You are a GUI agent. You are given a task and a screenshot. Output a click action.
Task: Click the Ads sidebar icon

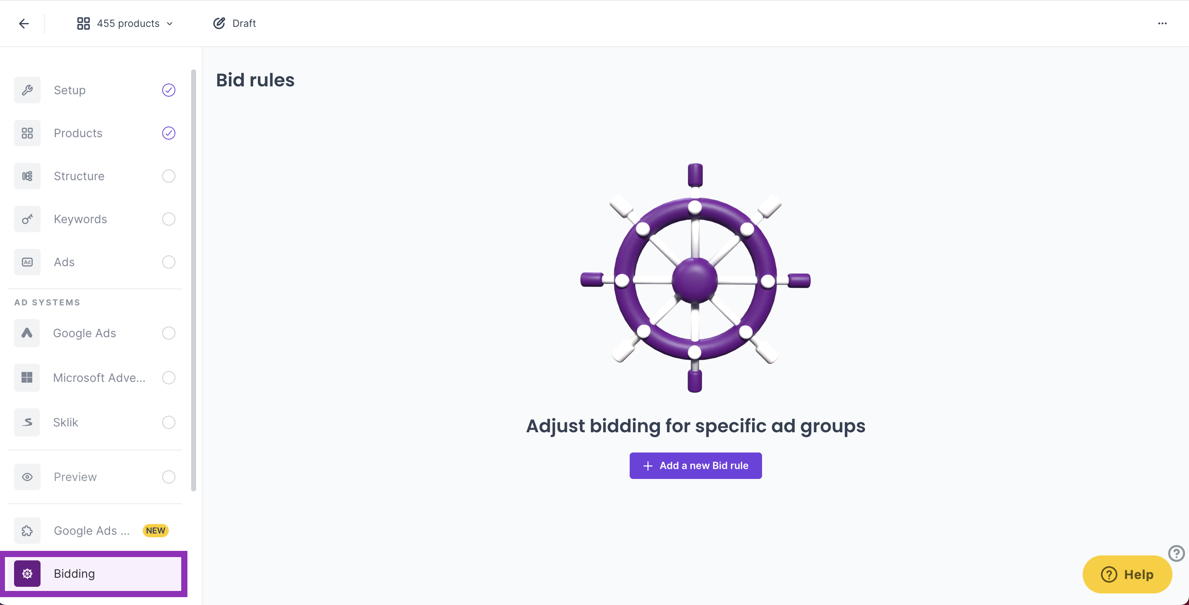coord(27,262)
